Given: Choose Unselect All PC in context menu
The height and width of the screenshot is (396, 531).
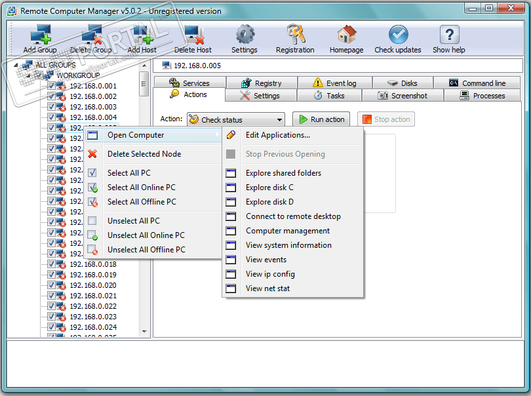Looking at the screenshot, I should pos(153,221).
